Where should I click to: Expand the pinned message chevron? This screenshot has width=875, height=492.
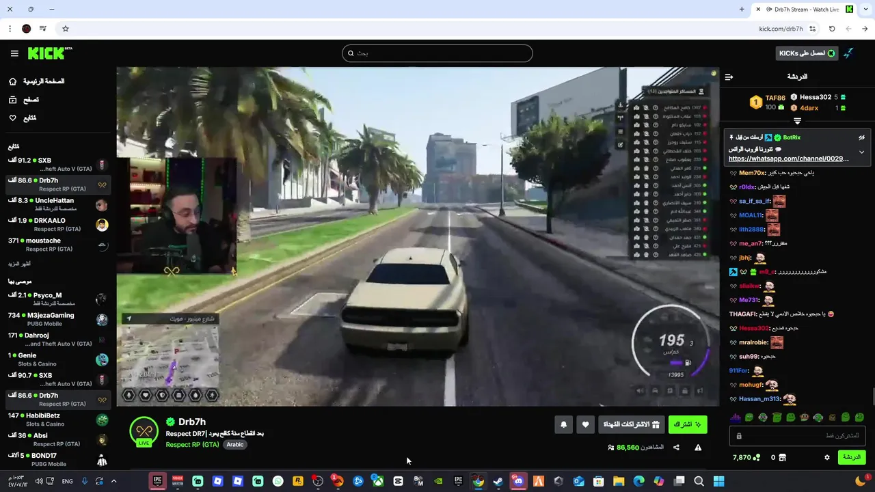(861, 152)
